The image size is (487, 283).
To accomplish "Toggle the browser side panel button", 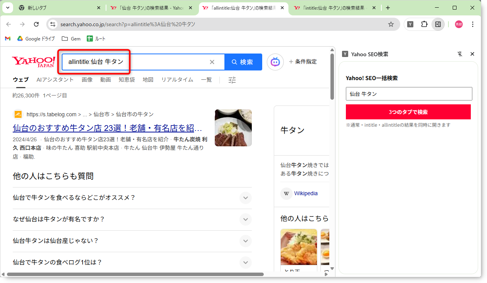I will tap(438, 24).
